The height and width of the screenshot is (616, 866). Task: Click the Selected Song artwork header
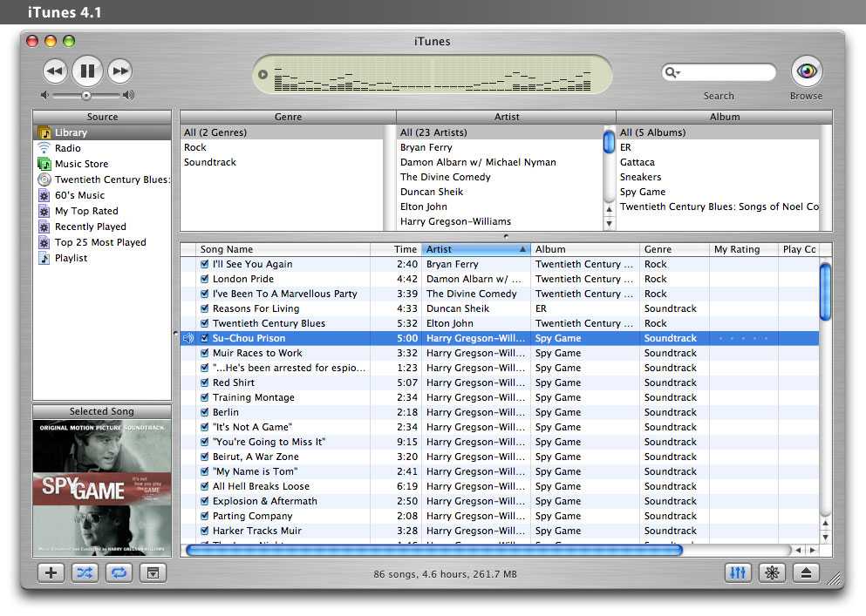coord(102,411)
